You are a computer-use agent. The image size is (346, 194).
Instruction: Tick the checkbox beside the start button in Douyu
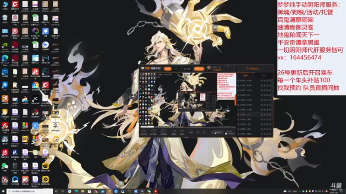coord(226,134)
